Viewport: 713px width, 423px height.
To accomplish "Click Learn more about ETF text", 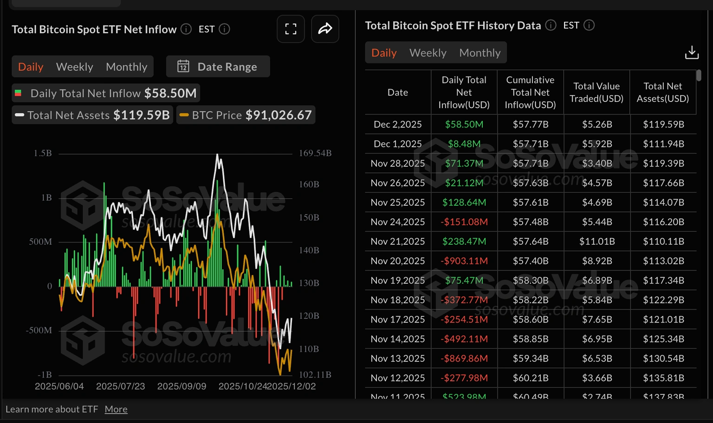I will pos(52,409).
